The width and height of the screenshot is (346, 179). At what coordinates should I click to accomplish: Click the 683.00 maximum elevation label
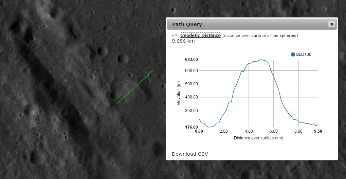[191, 60]
